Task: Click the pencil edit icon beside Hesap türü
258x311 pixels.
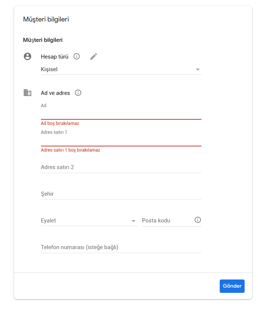Action: (93, 56)
